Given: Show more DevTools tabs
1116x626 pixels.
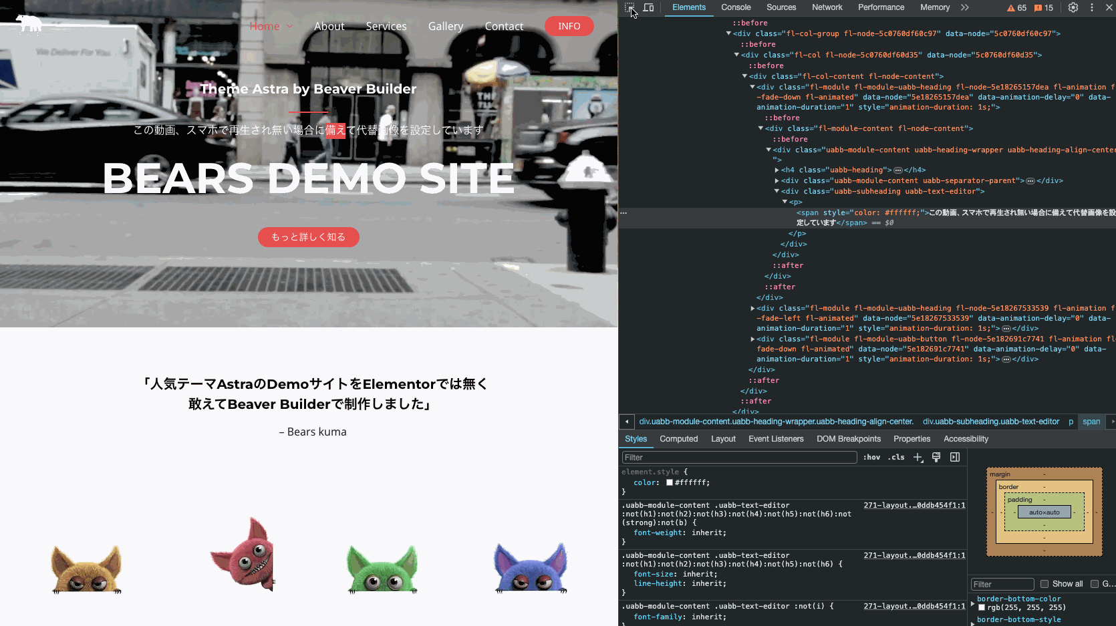Looking at the screenshot, I should pos(965,7).
